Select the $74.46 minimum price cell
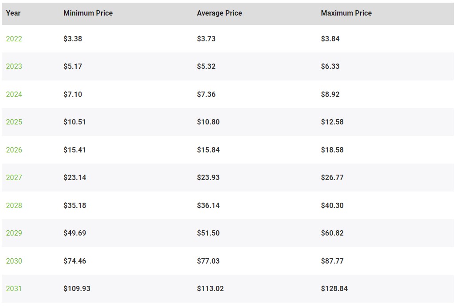The width and height of the screenshot is (456, 308). [x=75, y=261]
